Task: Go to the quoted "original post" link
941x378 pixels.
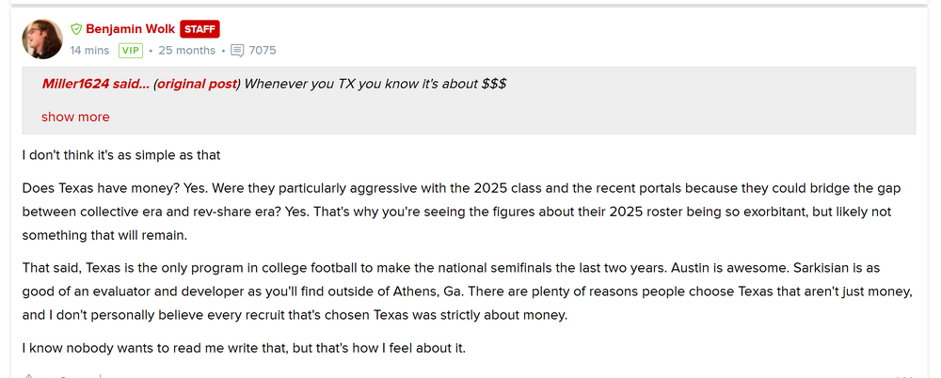Action: click(196, 84)
